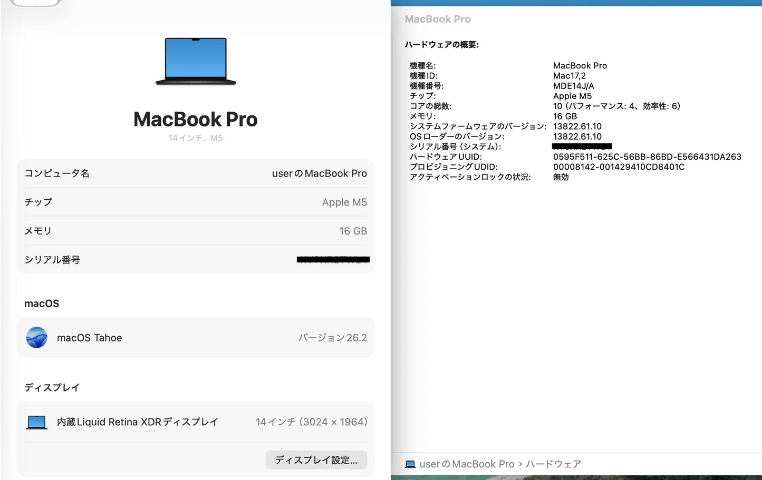Click the コアの総数 value line
Image resolution: width=762 pixels, height=480 pixels.
point(617,106)
